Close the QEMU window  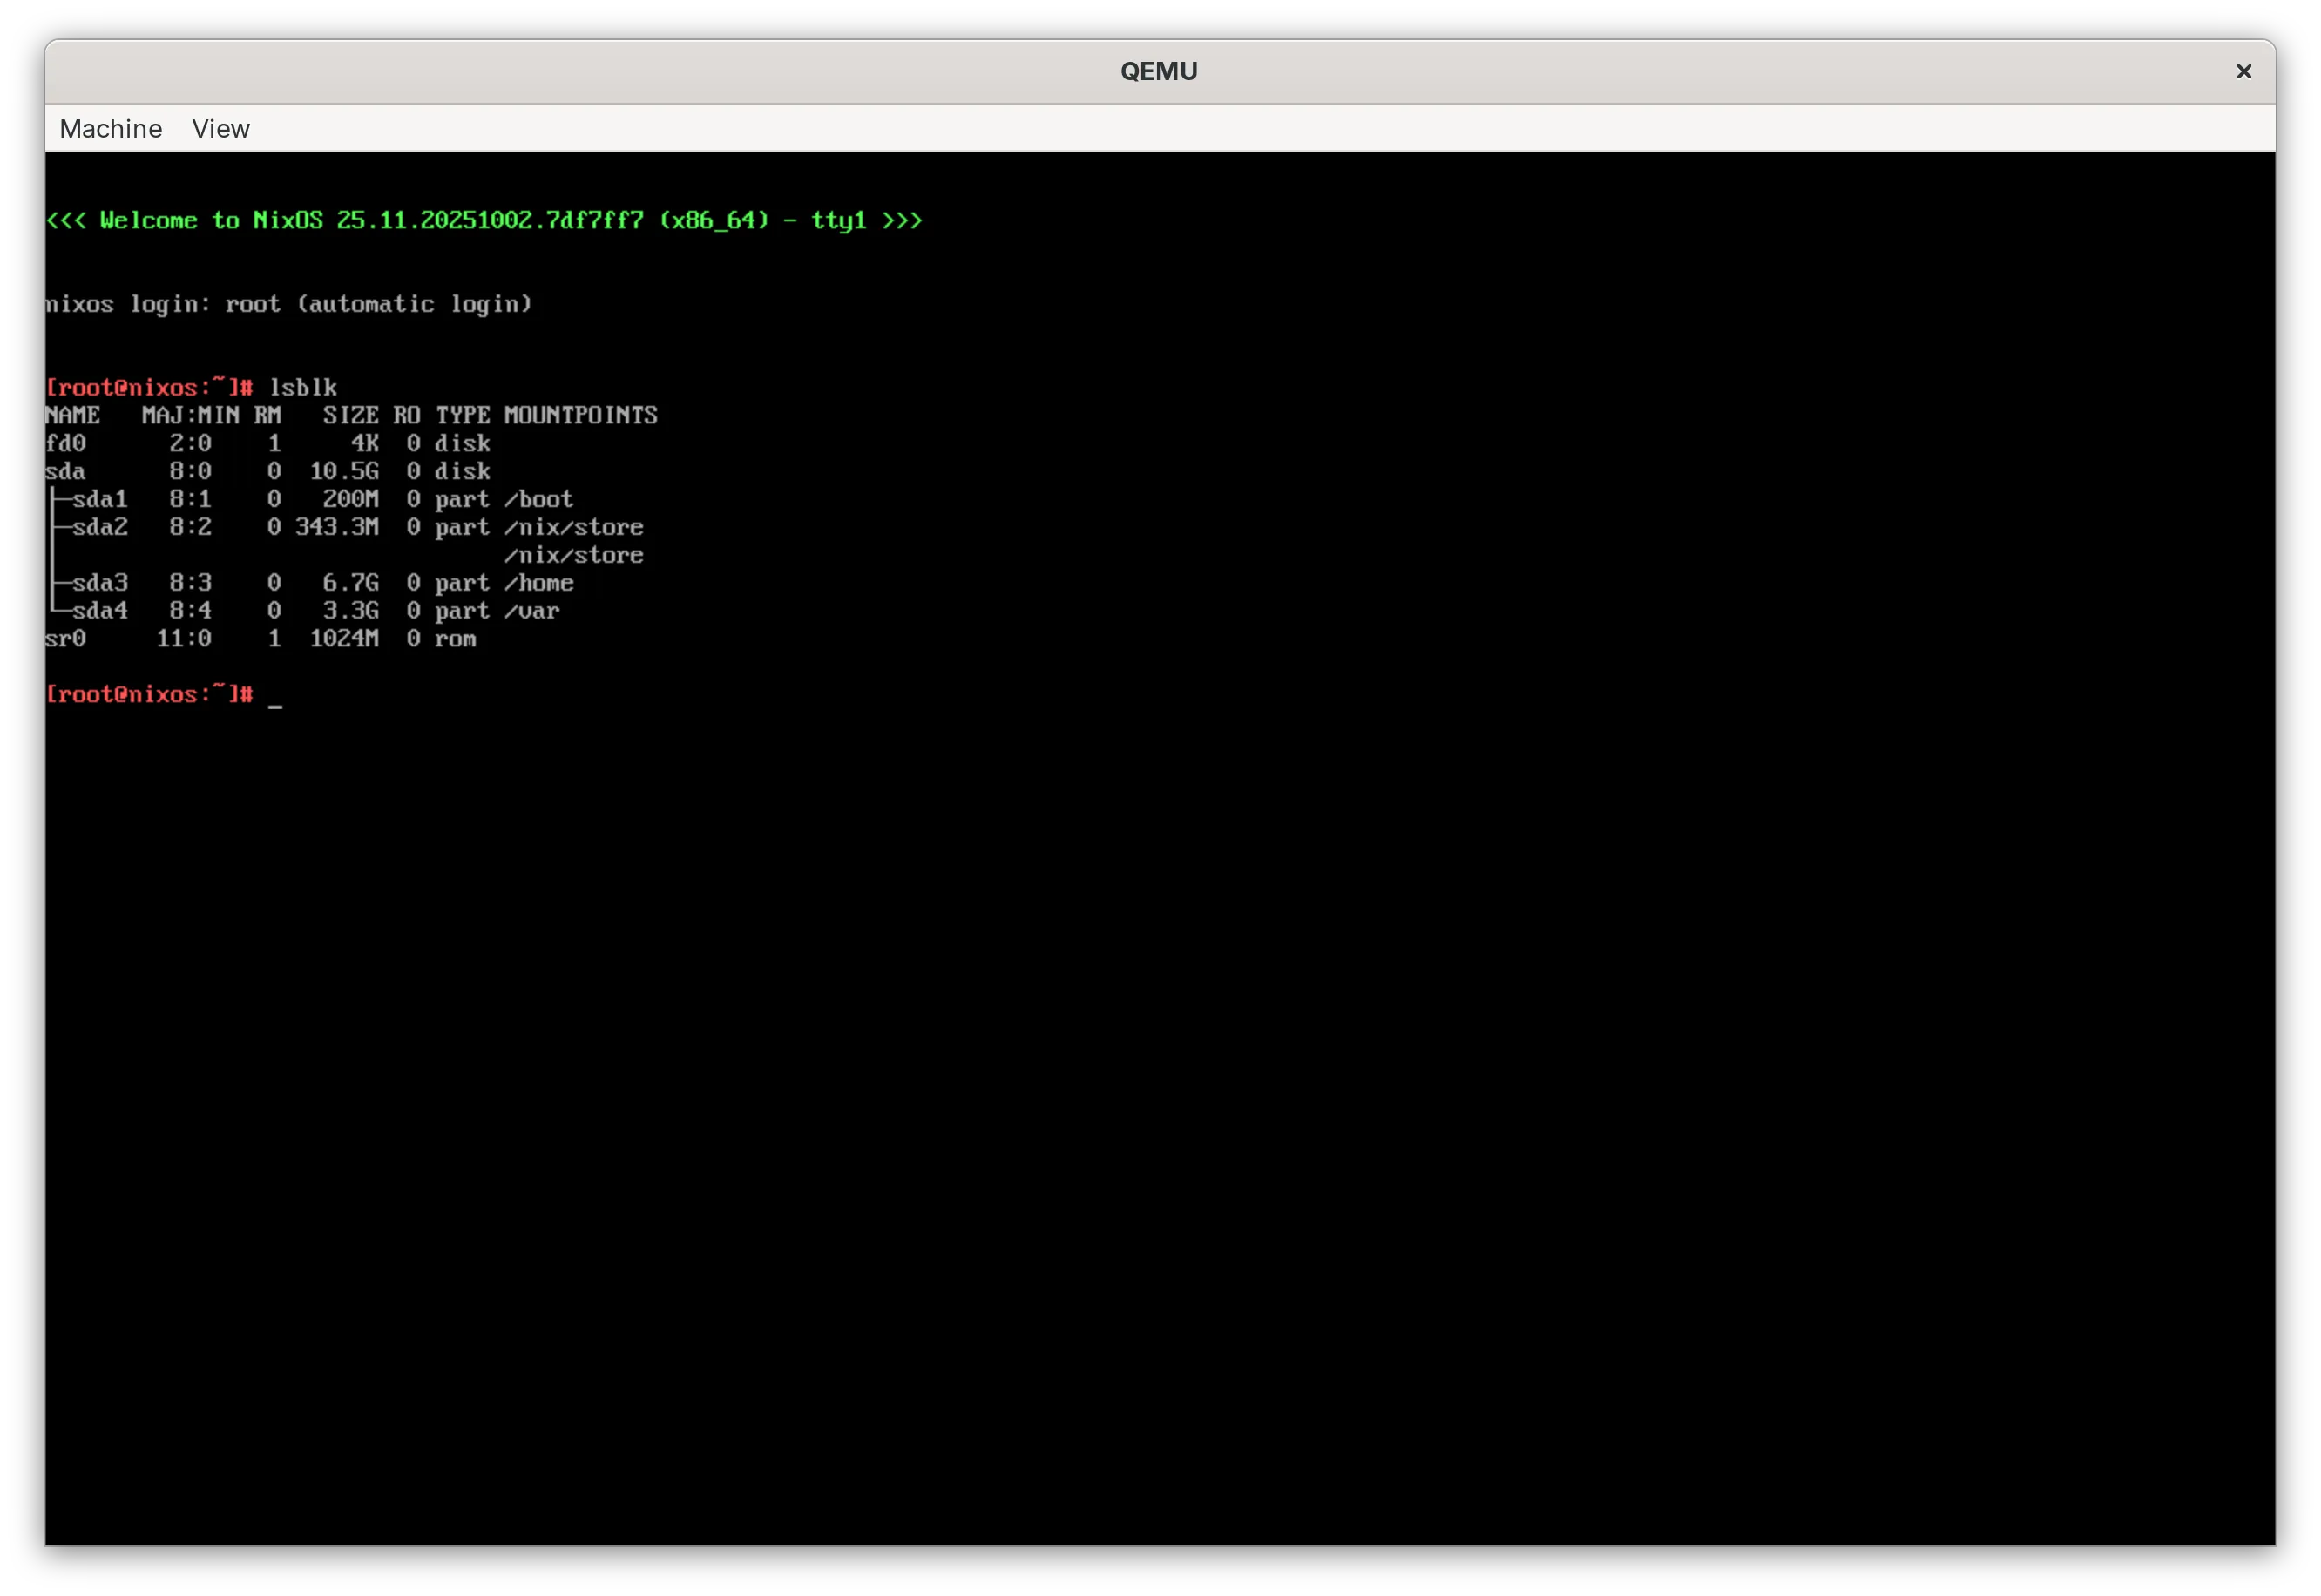pyautogui.click(x=2243, y=71)
